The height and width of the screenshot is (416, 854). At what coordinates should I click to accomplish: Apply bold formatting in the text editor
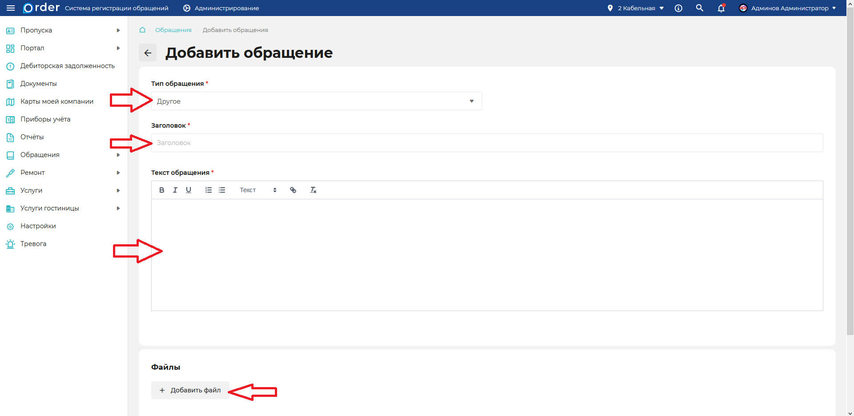click(x=162, y=190)
